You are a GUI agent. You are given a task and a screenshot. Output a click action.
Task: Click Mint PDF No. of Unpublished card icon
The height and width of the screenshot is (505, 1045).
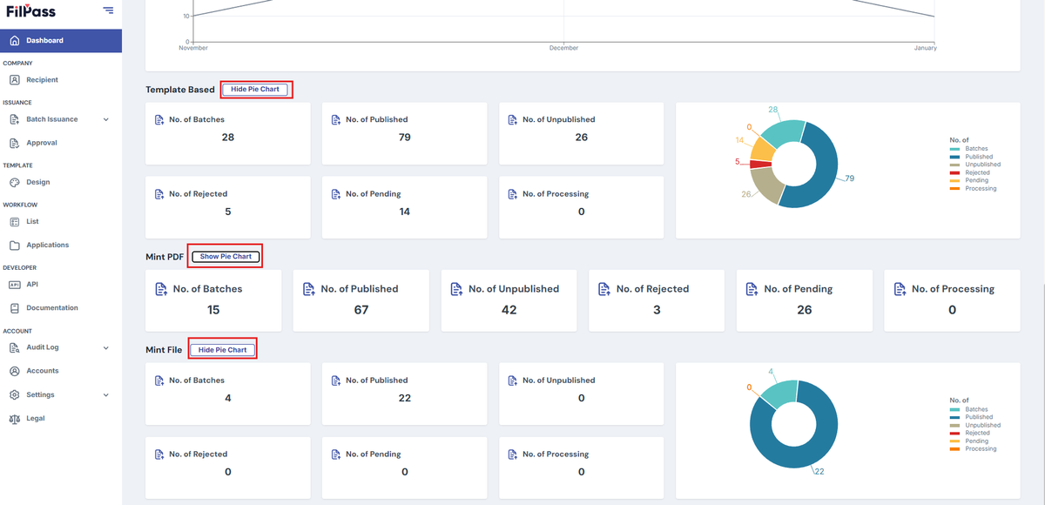(456, 289)
